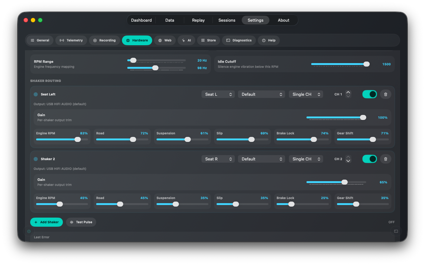
Task: Open the Seat L position dropdown
Action: (x=218, y=94)
